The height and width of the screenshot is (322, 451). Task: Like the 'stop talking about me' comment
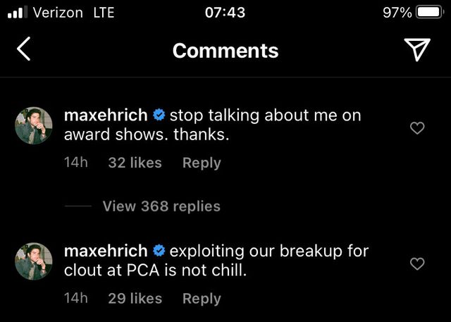[x=417, y=128]
